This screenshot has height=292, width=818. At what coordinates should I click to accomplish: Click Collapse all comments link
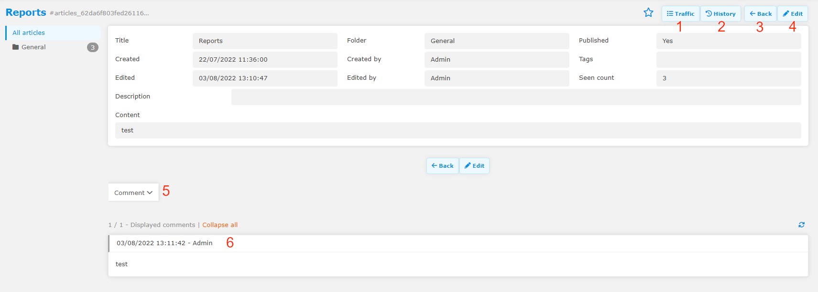click(x=219, y=225)
